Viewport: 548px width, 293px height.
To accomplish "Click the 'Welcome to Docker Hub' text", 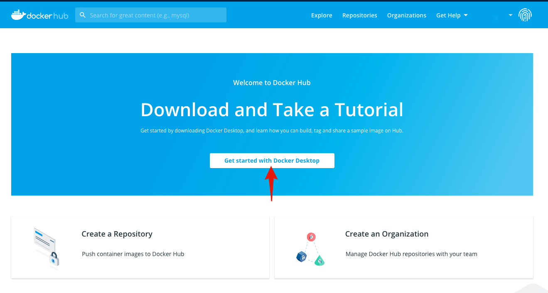I will (272, 83).
